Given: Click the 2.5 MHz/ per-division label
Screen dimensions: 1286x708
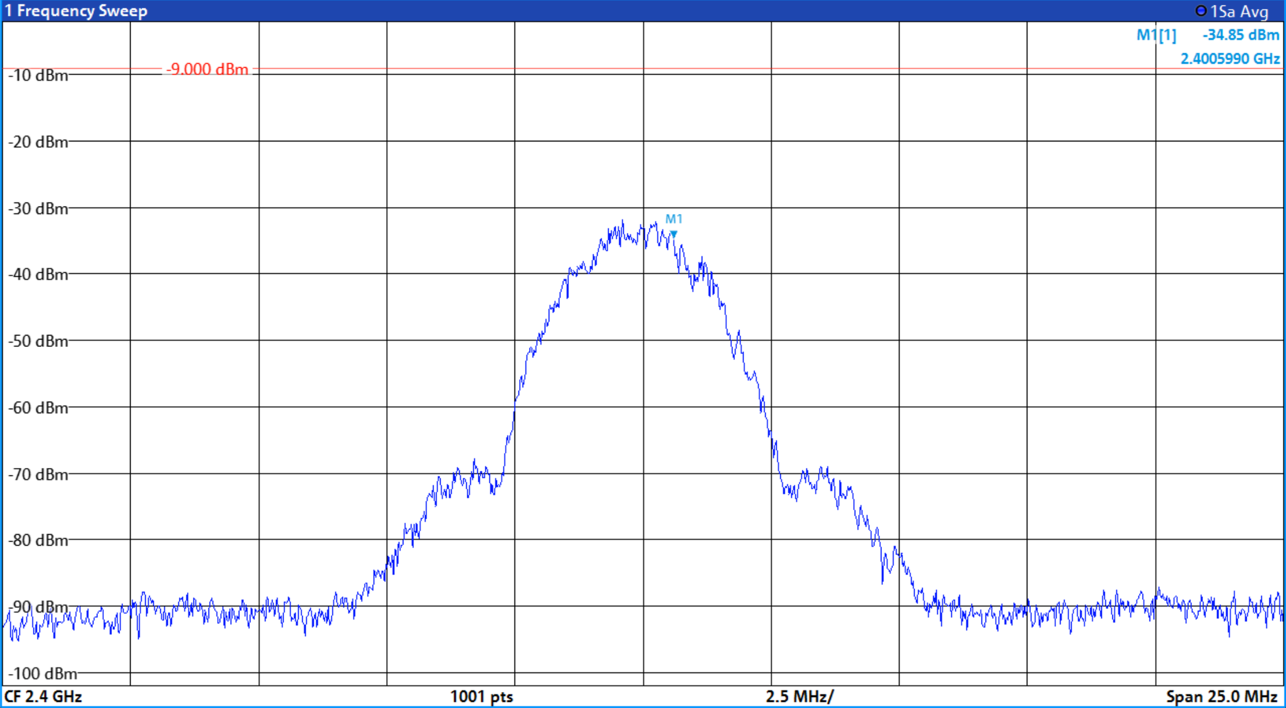Looking at the screenshot, I should 800,696.
